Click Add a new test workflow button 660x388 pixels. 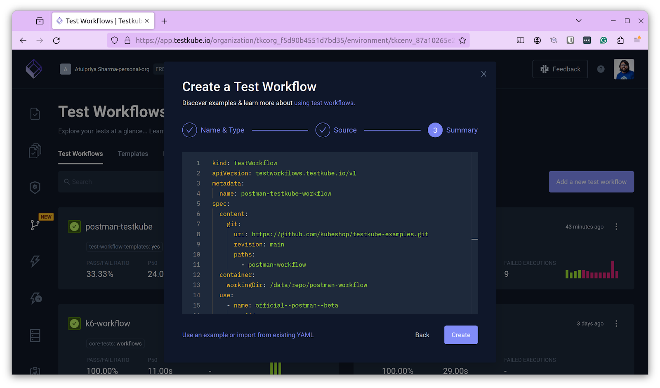[x=591, y=182]
